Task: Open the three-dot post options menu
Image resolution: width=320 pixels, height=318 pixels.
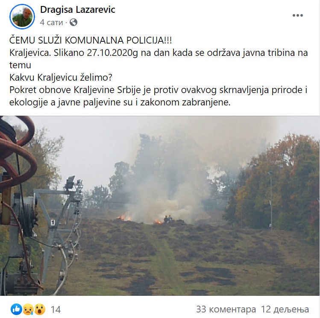Action: [297, 15]
